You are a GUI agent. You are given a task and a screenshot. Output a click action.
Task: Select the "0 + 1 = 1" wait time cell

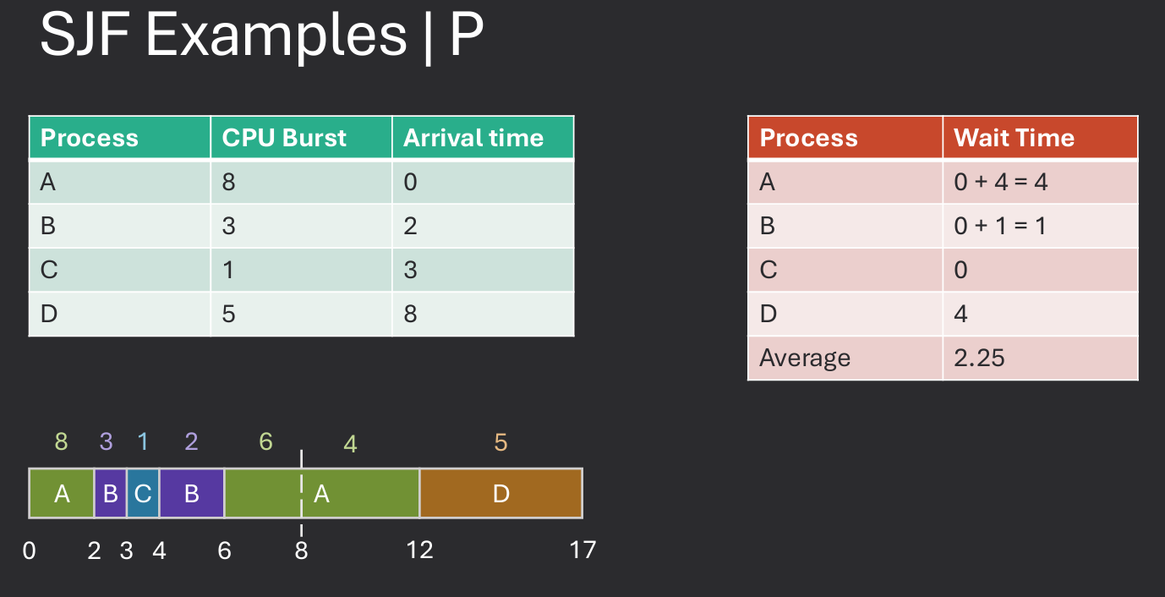tap(999, 226)
